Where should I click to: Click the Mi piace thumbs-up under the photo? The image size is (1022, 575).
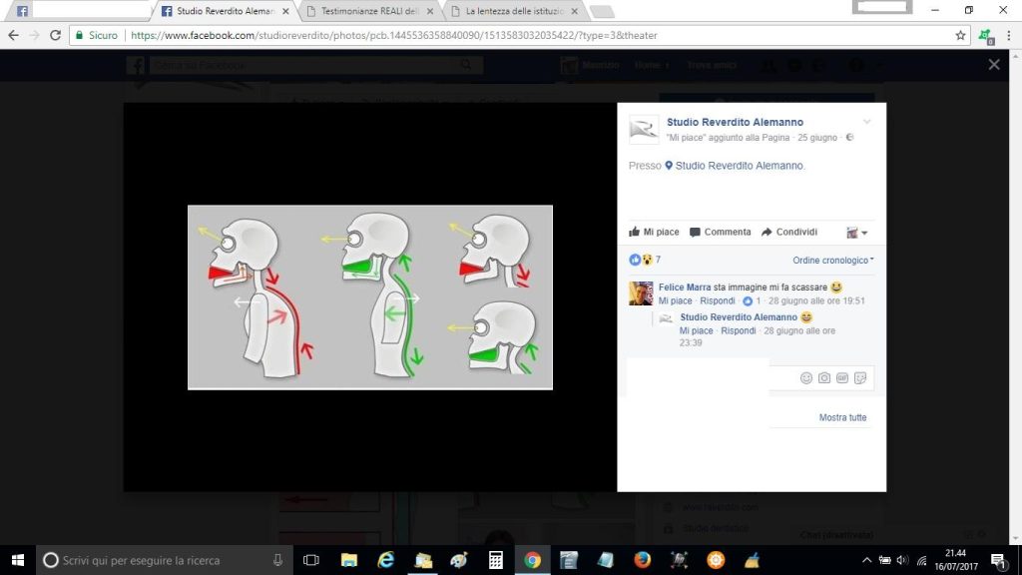[x=654, y=232]
